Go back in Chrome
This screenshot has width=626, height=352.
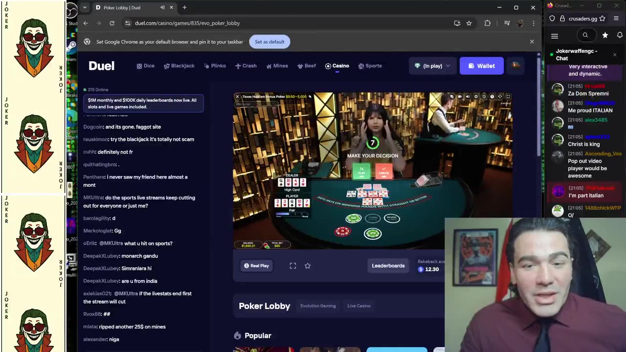click(86, 23)
